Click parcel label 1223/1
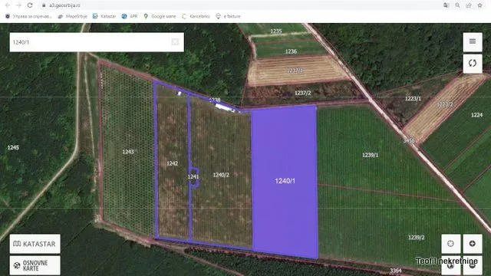This screenshot has width=491, height=276. pos(413,99)
